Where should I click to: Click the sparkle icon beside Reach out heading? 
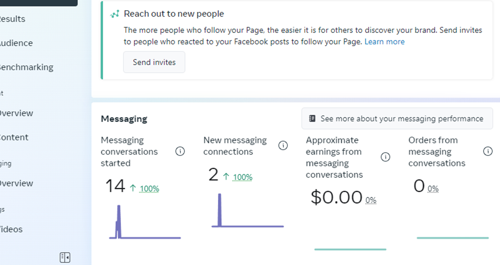tap(115, 14)
